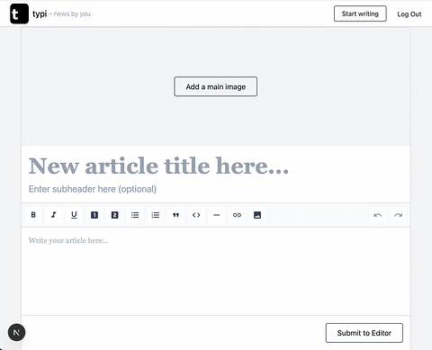Redo the last edit
The image size is (432, 350).
(x=398, y=215)
